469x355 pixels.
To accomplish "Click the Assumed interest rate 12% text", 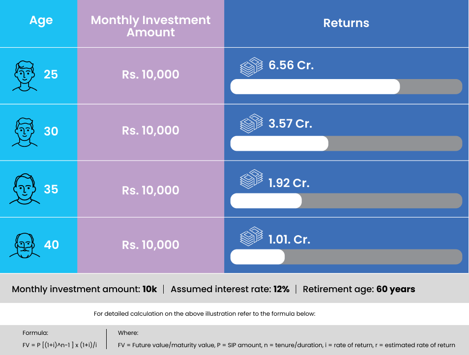I will click(x=230, y=289).
